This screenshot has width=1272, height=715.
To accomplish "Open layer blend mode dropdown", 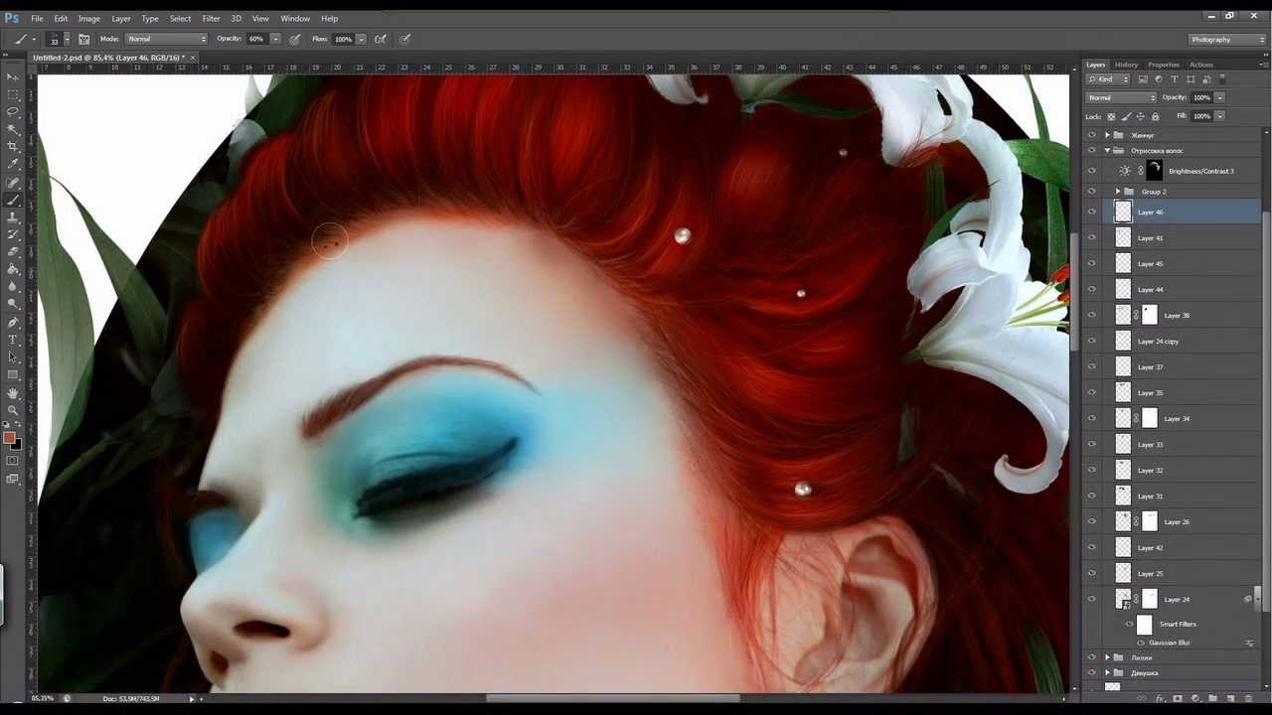I will [x=1121, y=97].
